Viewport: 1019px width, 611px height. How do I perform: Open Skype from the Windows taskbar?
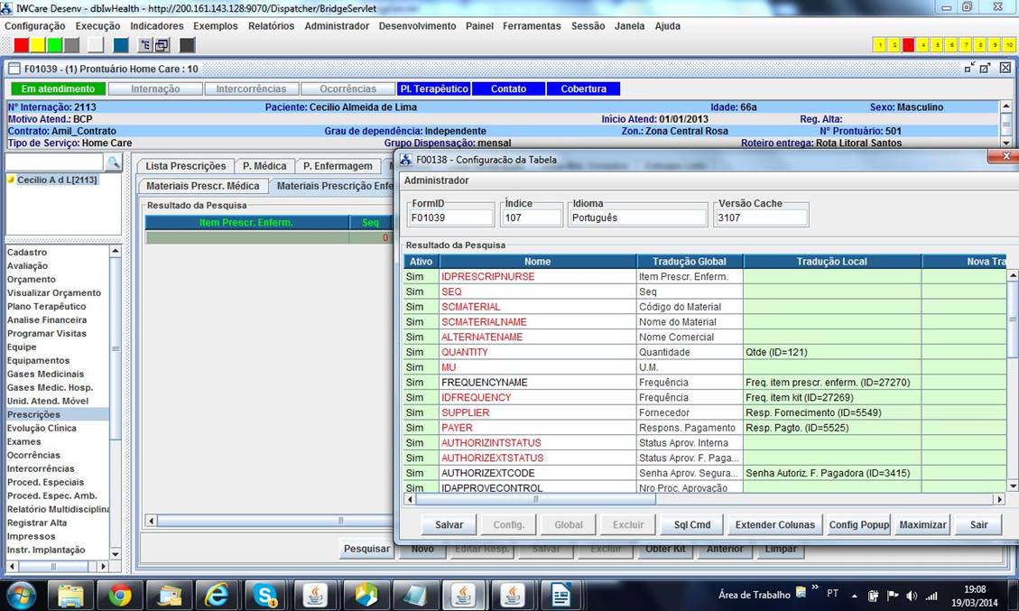click(x=264, y=595)
